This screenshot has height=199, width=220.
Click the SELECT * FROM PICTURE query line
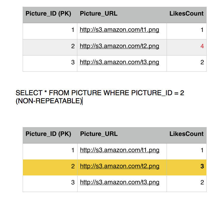100,93
